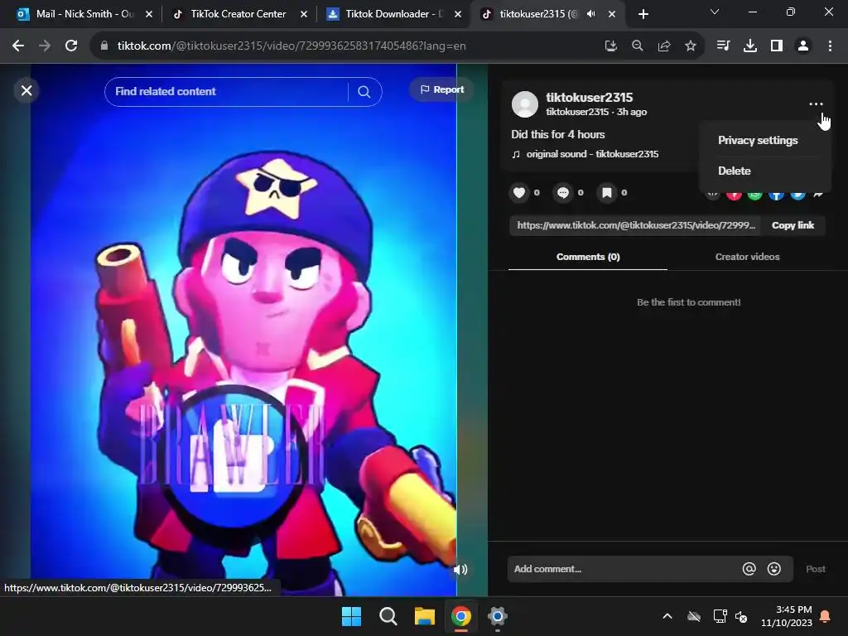Screen dimensions: 848x636
Task: View site information via the lock icon
Action: point(104,46)
